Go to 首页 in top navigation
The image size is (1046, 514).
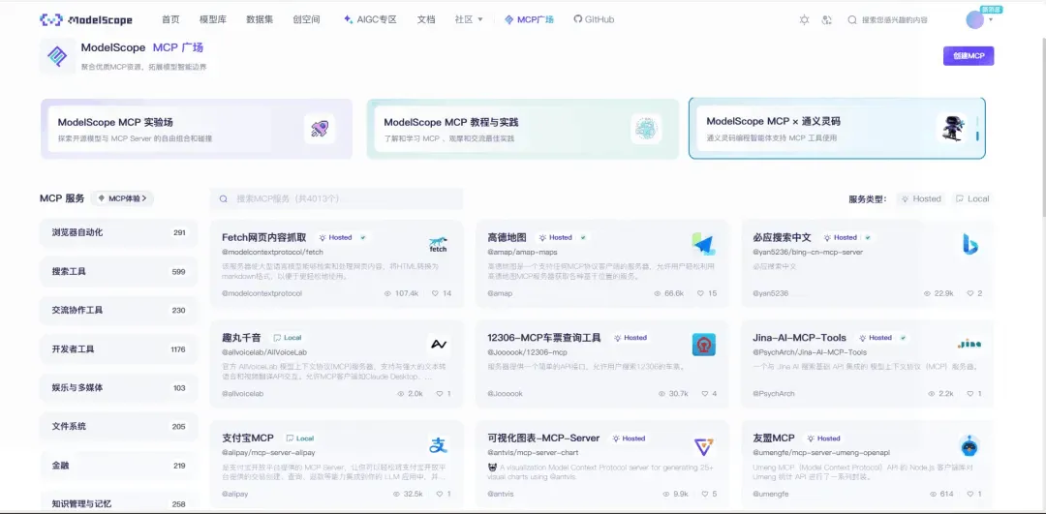tap(170, 20)
